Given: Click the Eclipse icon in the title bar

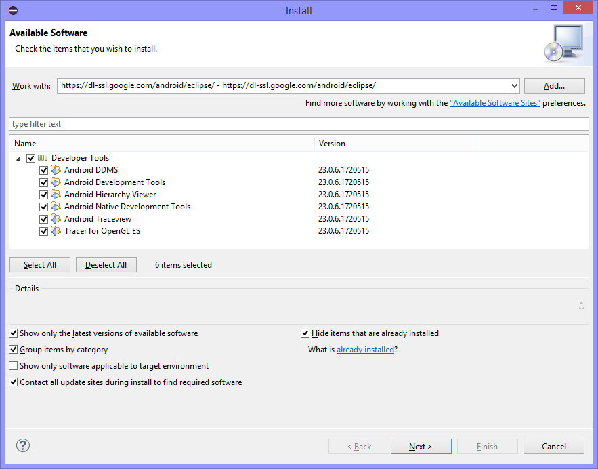Looking at the screenshot, I should [x=14, y=10].
